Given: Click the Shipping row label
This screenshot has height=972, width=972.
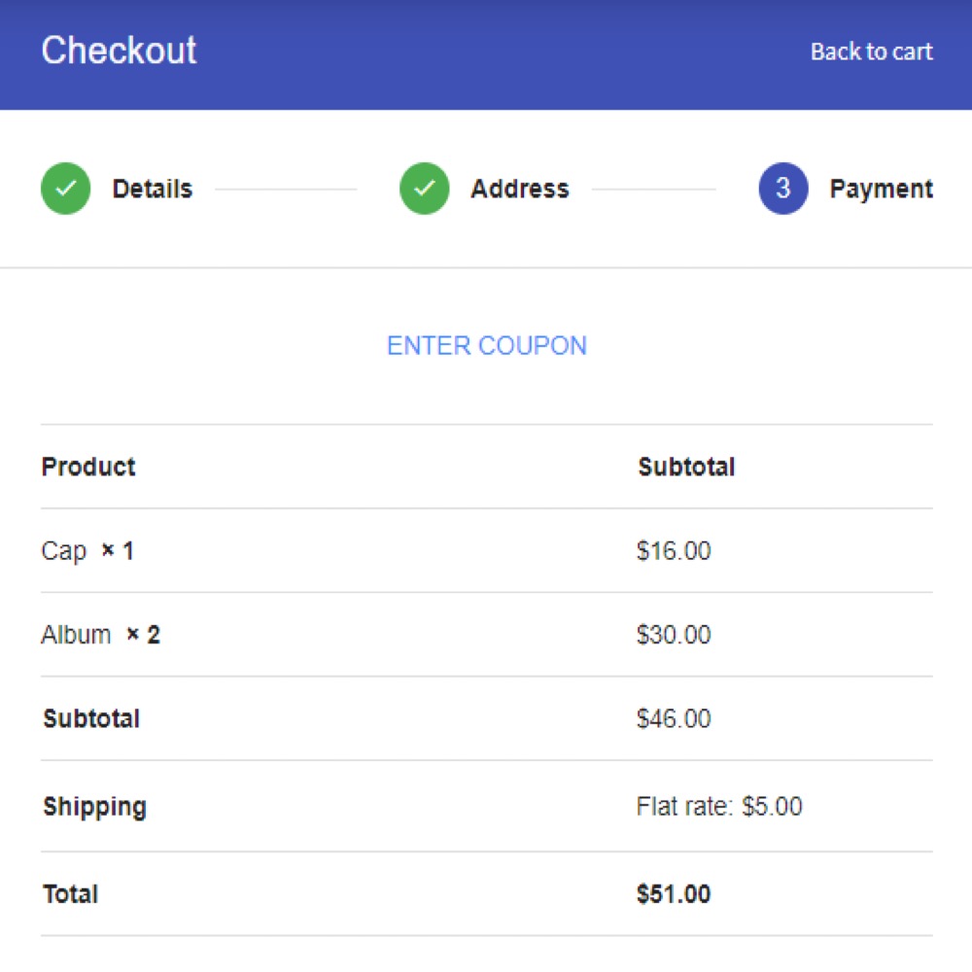Looking at the screenshot, I should coord(95,807).
